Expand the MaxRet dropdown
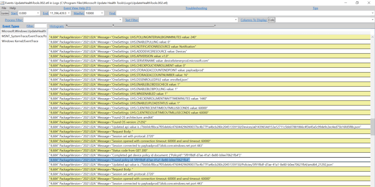 click(x=105, y=13)
